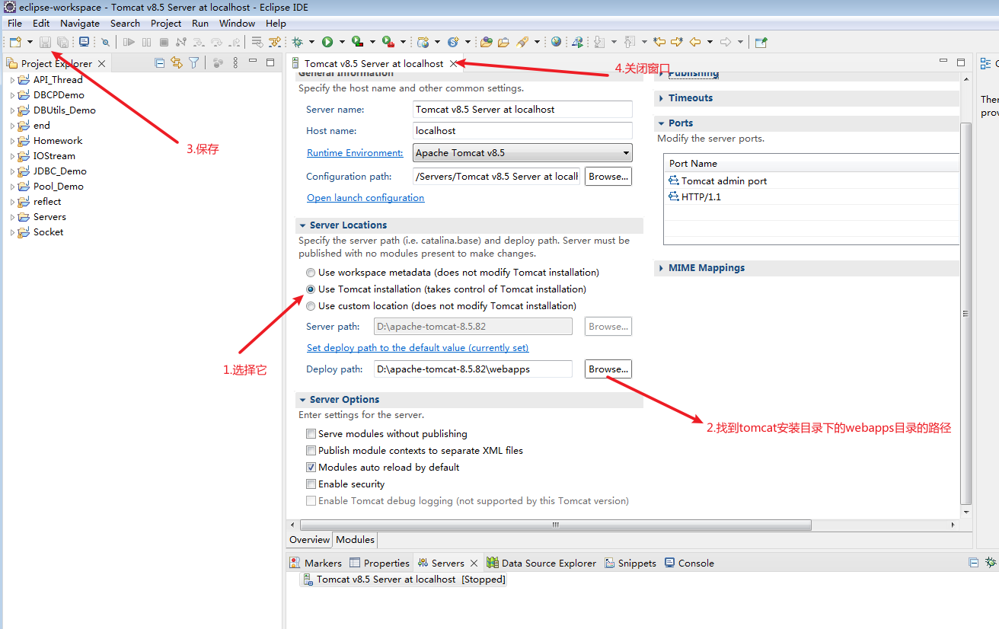
Task: Check Publish module contexts to separate XML files
Action: [x=311, y=451]
